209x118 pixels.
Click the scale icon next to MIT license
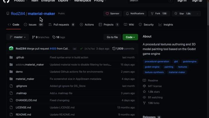[144, 86]
